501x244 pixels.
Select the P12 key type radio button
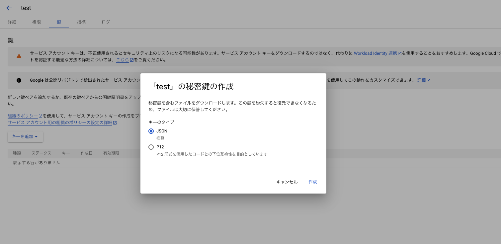151,147
